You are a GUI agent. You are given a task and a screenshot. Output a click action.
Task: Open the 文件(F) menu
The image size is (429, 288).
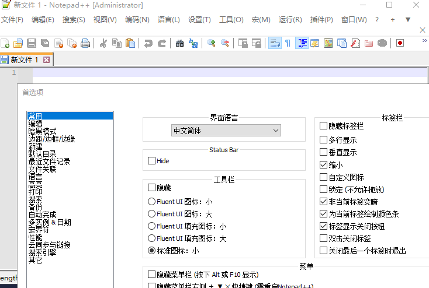click(x=12, y=20)
